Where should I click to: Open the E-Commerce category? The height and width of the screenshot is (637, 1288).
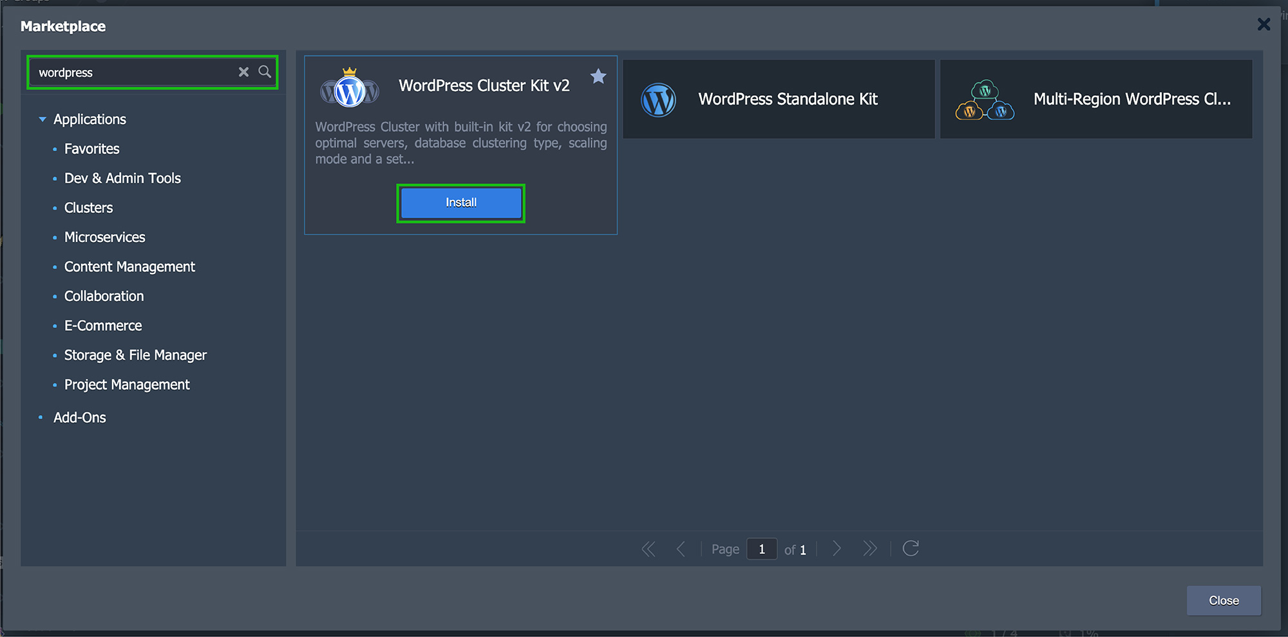click(x=103, y=326)
